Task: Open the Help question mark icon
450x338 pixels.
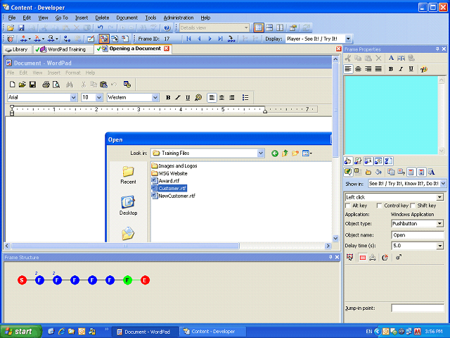Action: [x=167, y=28]
